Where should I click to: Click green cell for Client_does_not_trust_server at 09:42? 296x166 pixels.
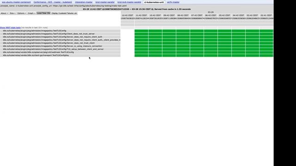click(x=169, y=34)
